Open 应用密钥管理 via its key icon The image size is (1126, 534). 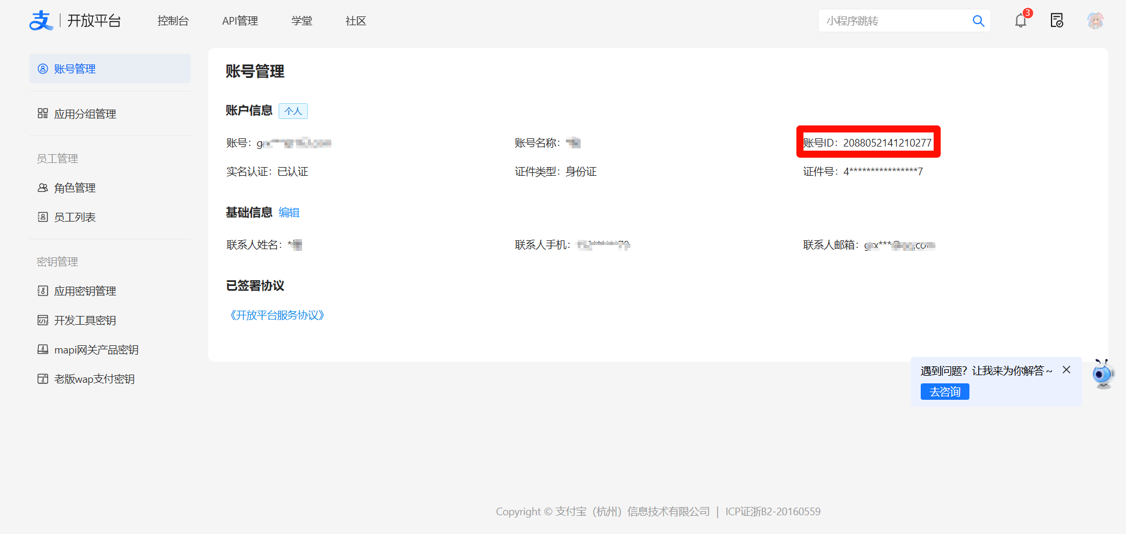[x=43, y=291]
